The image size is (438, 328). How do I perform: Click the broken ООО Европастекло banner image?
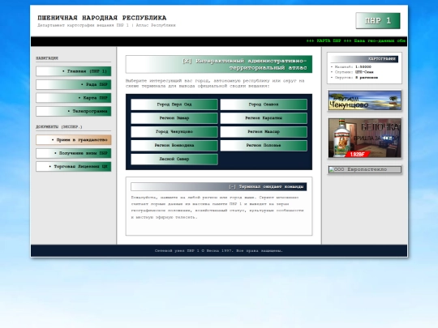click(x=364, y=169)
